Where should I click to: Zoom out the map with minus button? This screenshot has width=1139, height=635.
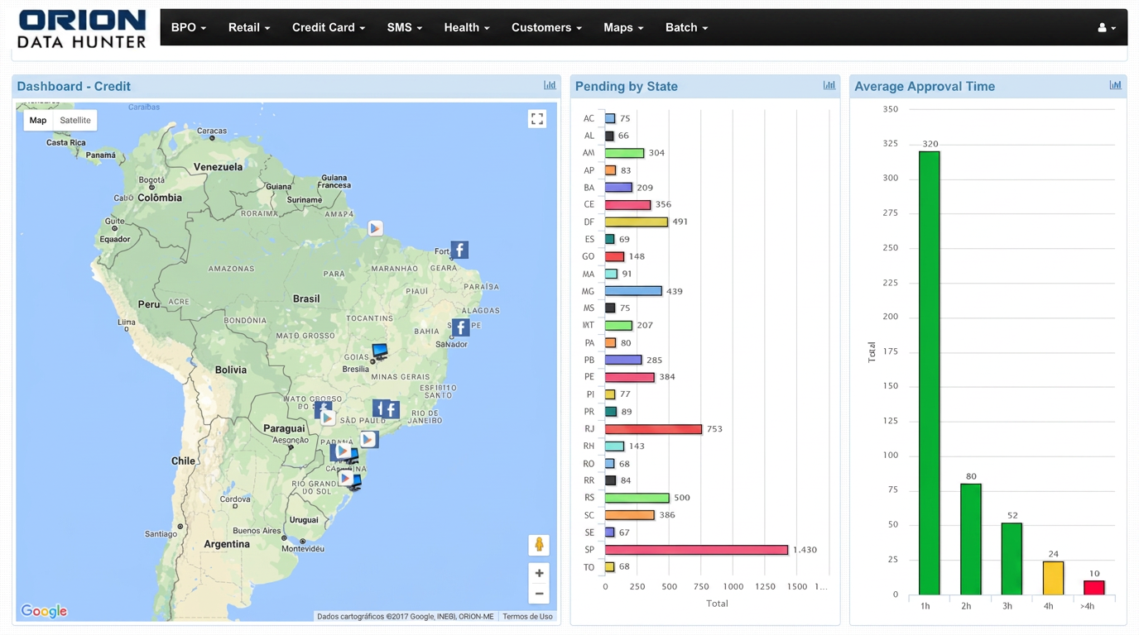(x=539, y=593)
